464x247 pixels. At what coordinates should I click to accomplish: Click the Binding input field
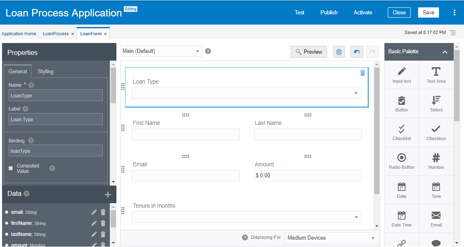coord(56,151)
